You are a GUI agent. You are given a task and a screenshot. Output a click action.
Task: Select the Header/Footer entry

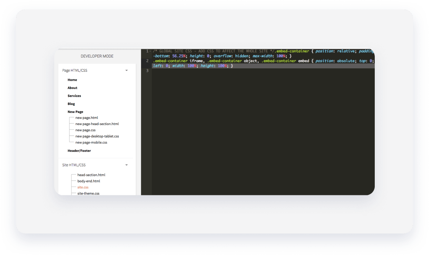pyautogui.click(x=79, y=151)
